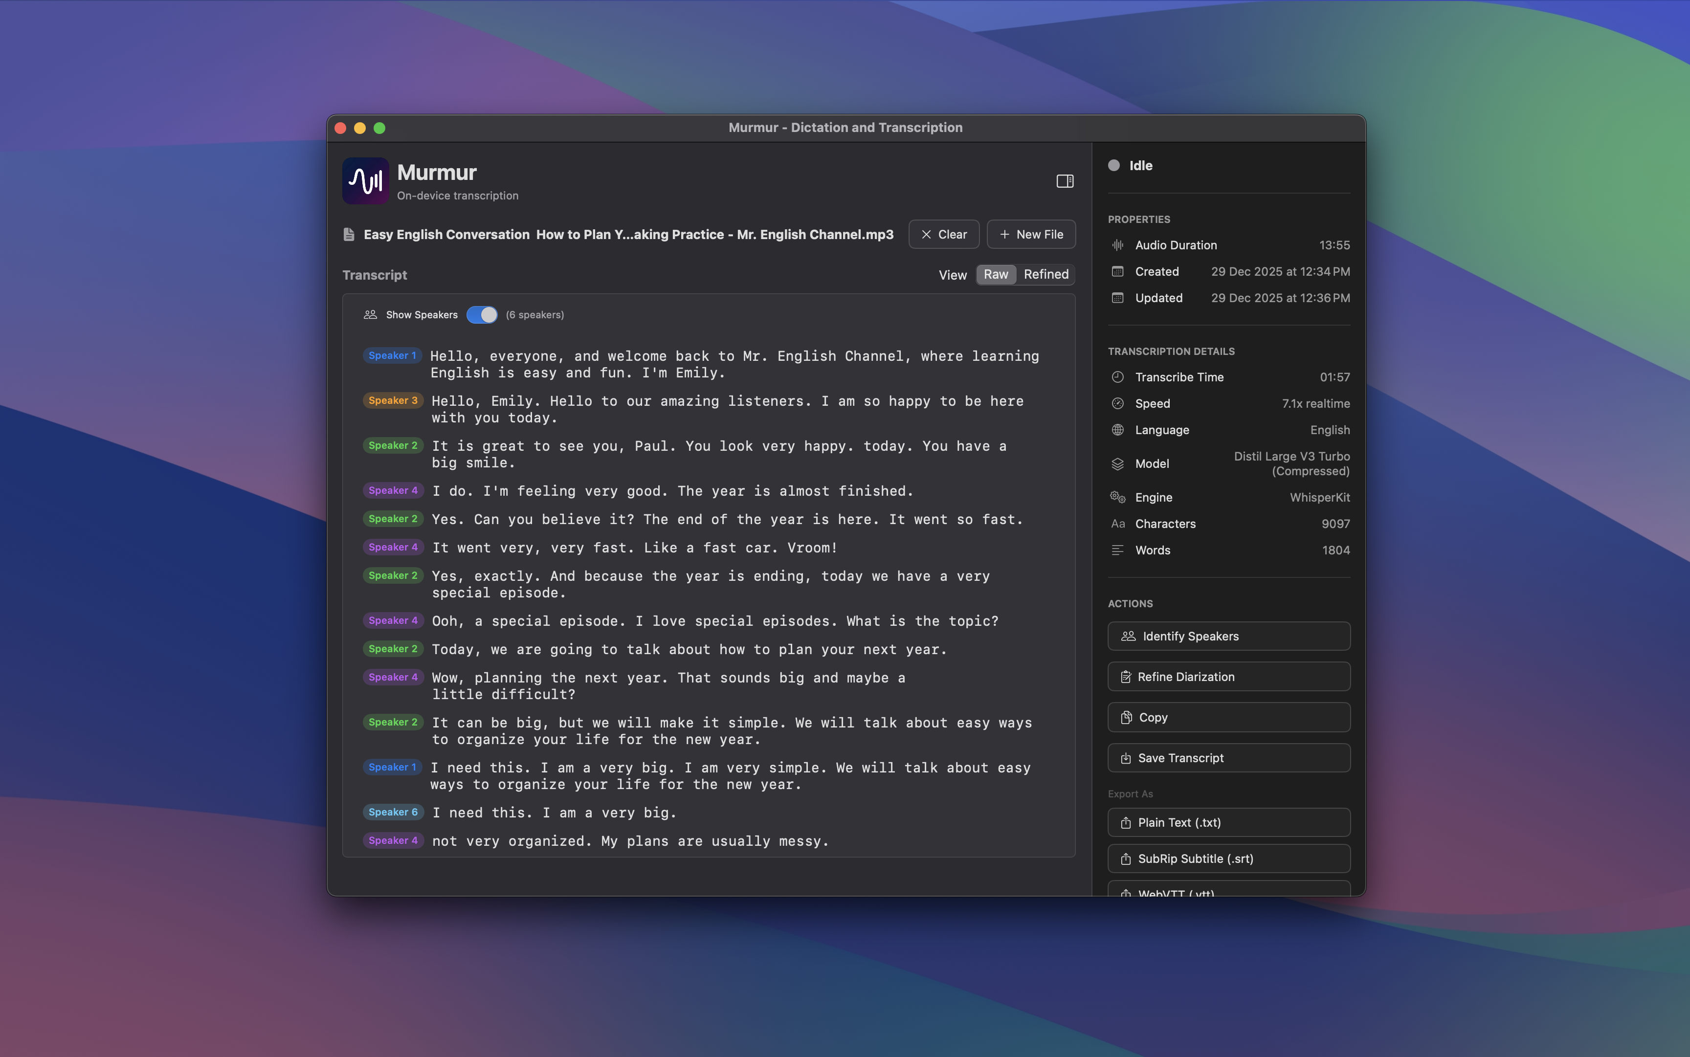This screenshot has width=1690, height=1057.
Task: Toggle the sidebar panel icon
Action: pos(1064,181)
